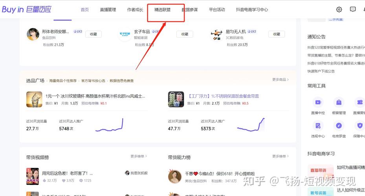365x196 pixels.
Task: Switch to the 首页 tab
Action: click(x=85, y=10)
